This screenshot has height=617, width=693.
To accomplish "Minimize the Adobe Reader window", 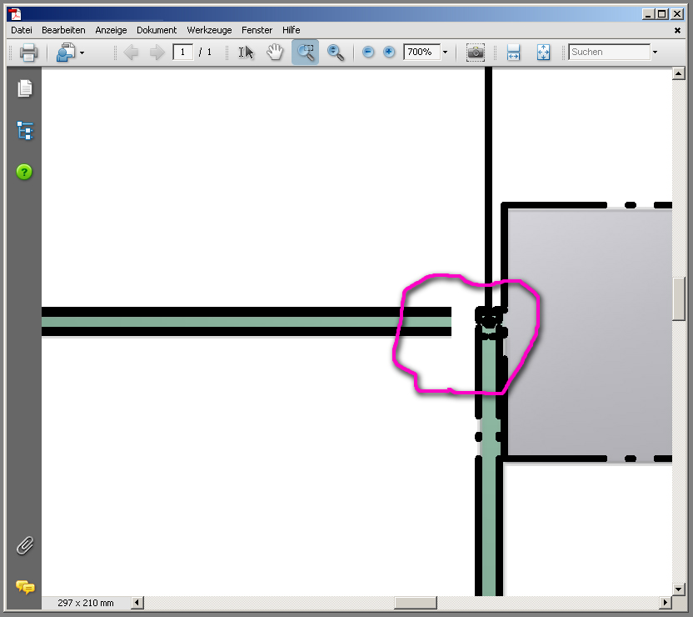I will tap(648, 14).
